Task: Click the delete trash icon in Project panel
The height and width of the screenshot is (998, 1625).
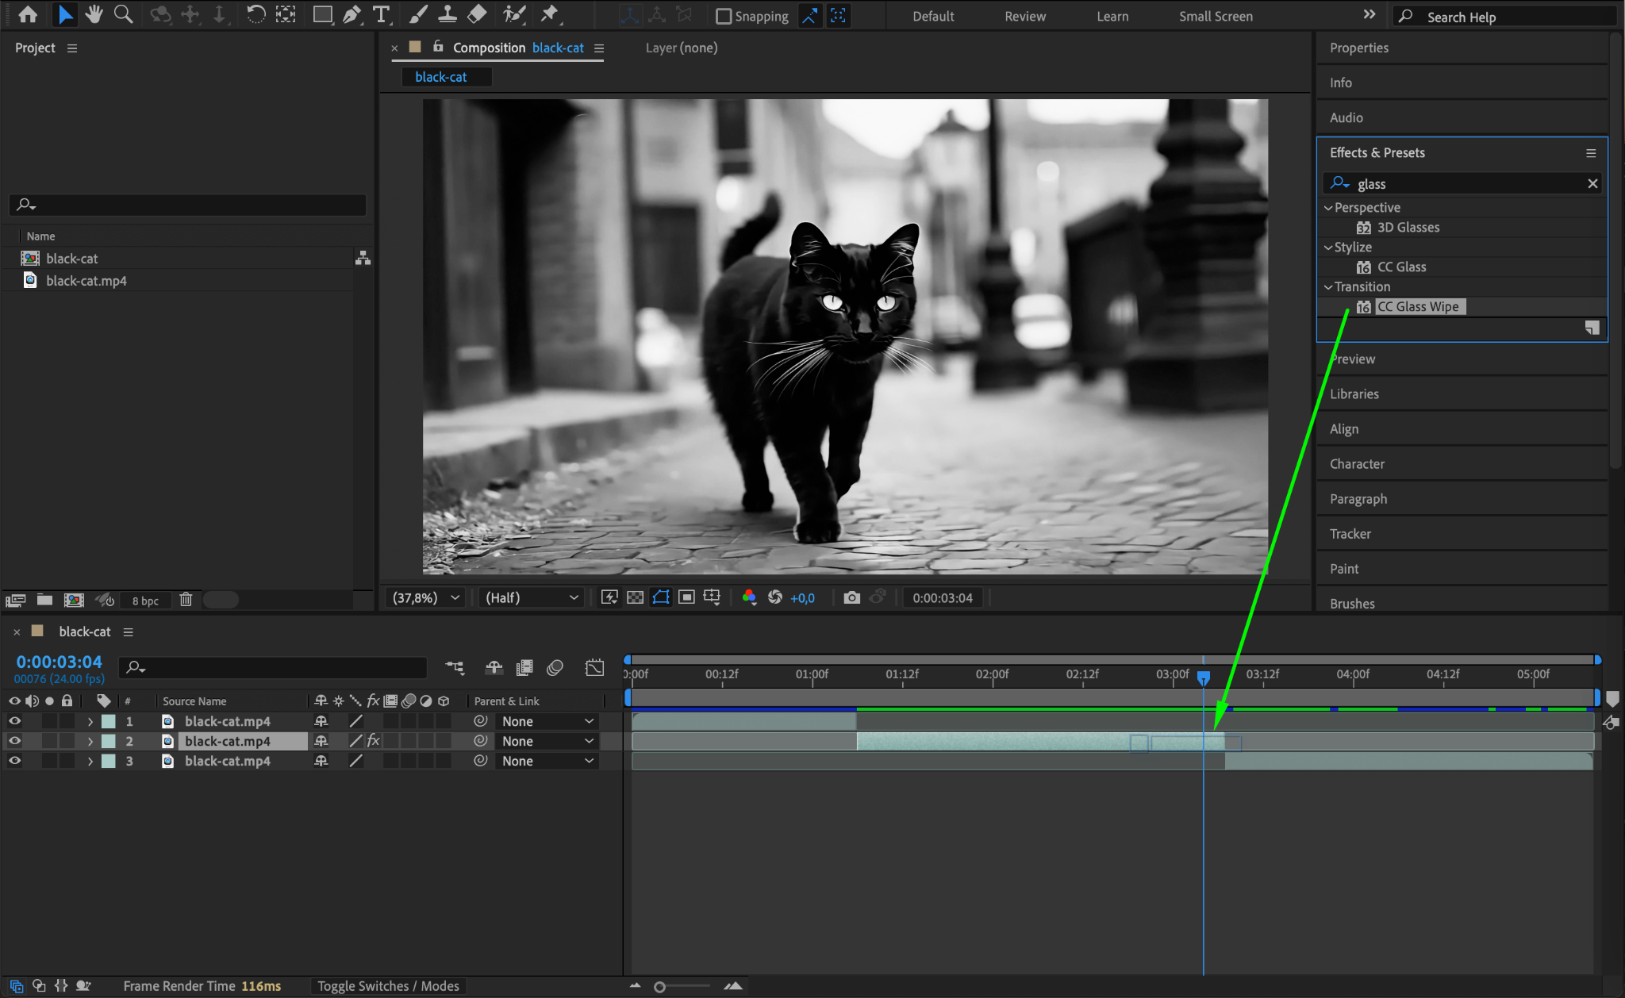Action: click(x=186, y=600)
